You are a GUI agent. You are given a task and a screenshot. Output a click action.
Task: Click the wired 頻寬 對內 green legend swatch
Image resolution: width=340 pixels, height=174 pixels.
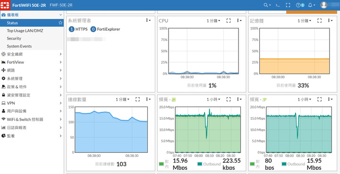(161, 164)
